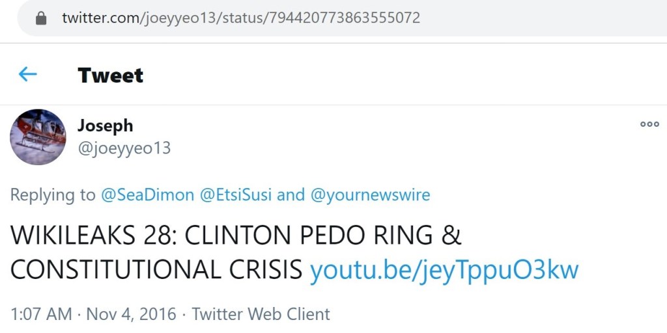Click the bold Tweet page heading

(x=111, y=75)
